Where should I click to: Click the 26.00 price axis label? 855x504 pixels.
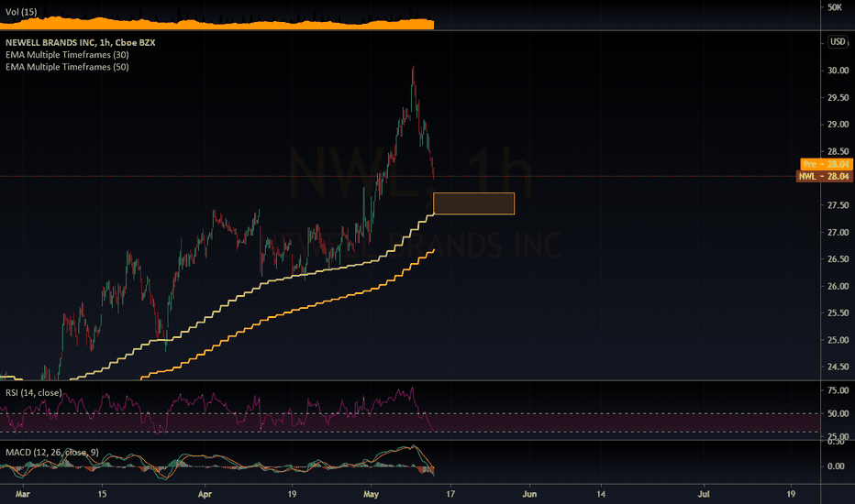click(x=838, y=286)
